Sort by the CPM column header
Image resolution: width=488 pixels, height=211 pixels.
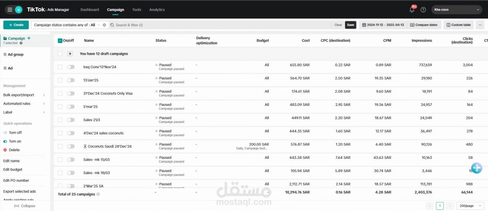click(387, 40)
